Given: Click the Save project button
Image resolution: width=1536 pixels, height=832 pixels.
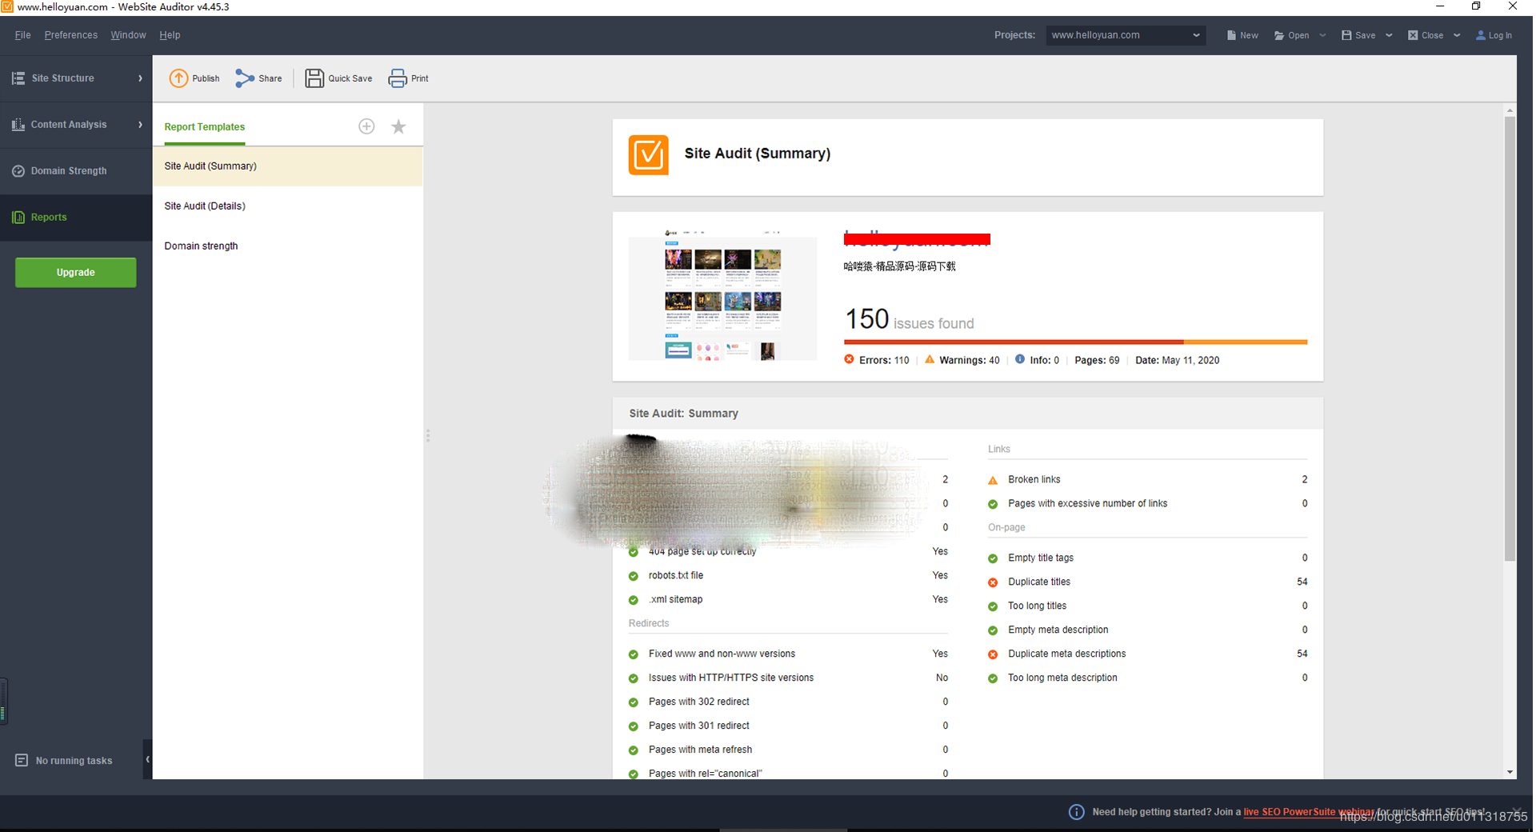Looking at the screenshot, I should pyautogui.click(x=1358, y=35).
